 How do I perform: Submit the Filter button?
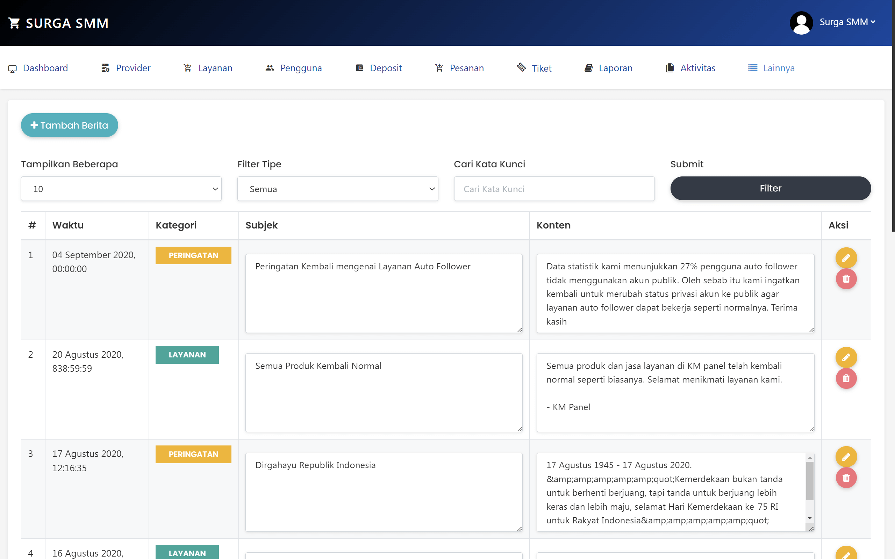pyautogui.click(x=771, y=188)
